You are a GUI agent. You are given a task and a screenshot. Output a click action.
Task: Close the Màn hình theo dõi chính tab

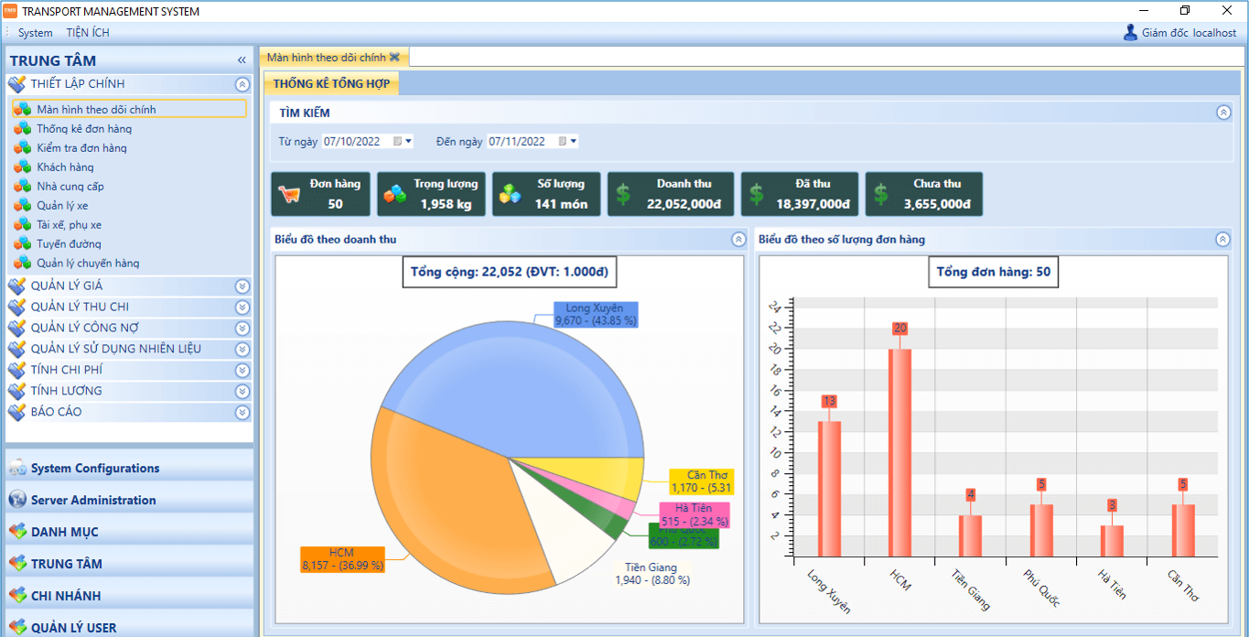pyautogui.click(x=394, y=57)
